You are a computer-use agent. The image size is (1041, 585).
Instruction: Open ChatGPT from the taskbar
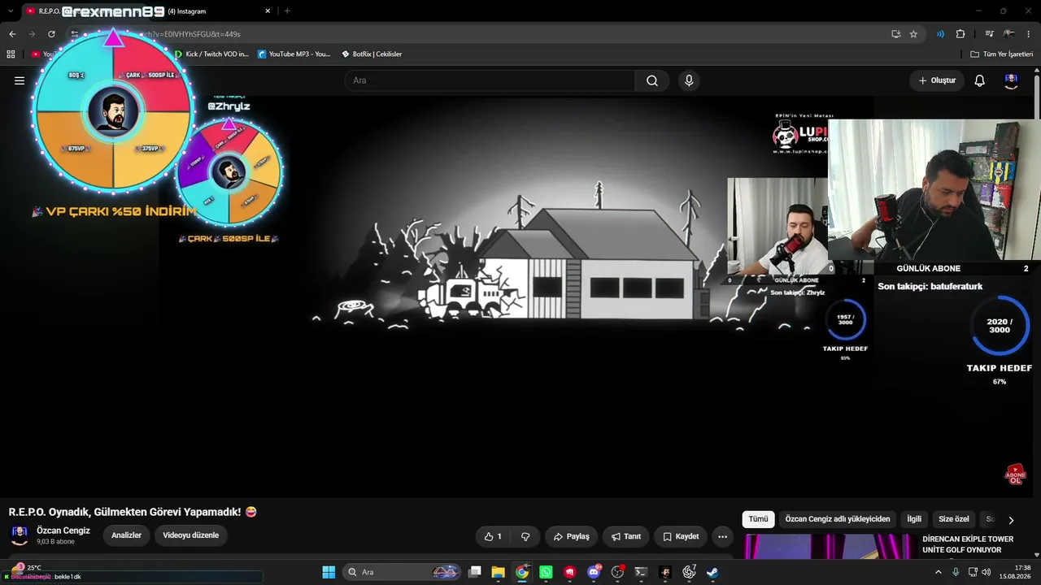click(x=689, y=572)
